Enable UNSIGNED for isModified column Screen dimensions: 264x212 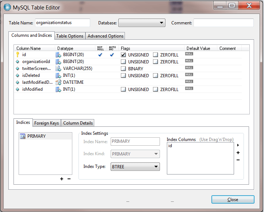(123, 89)
